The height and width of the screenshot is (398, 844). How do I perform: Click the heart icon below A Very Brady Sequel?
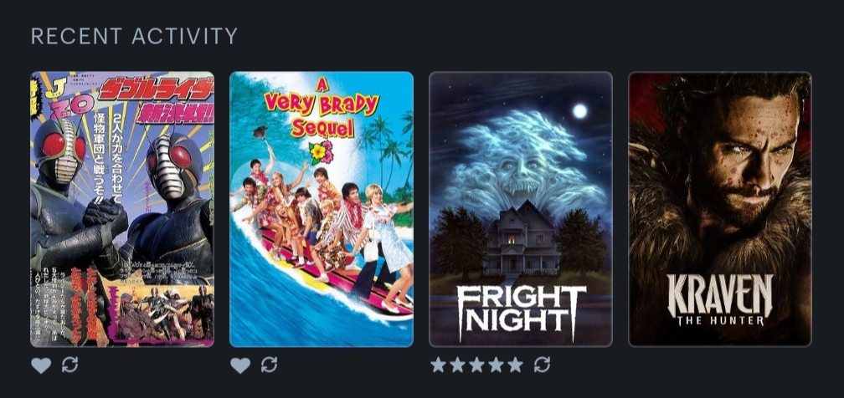pos(240,365)
